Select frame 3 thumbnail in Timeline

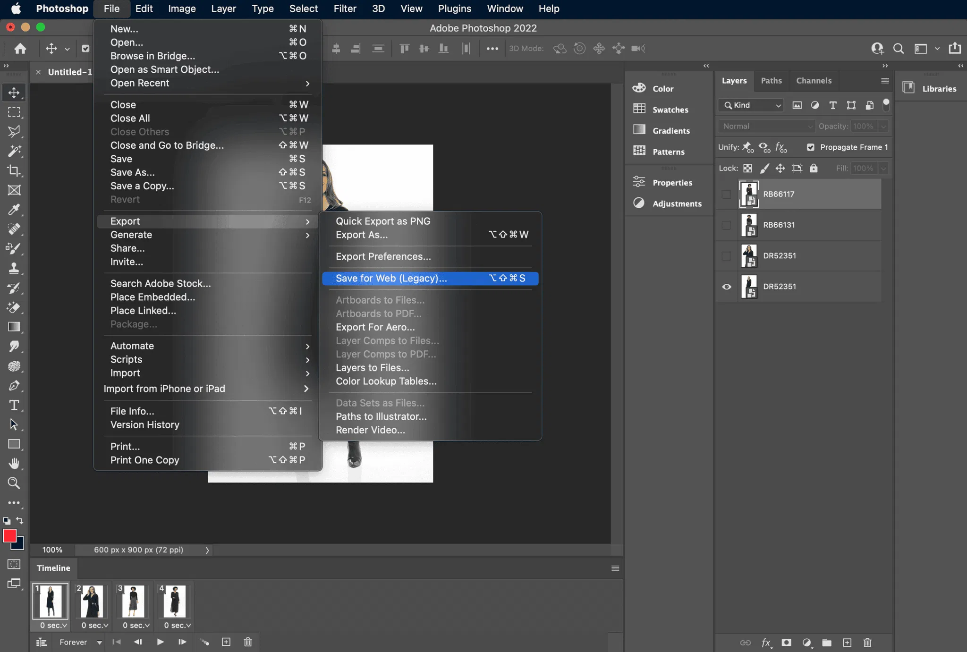click(133, 601)
